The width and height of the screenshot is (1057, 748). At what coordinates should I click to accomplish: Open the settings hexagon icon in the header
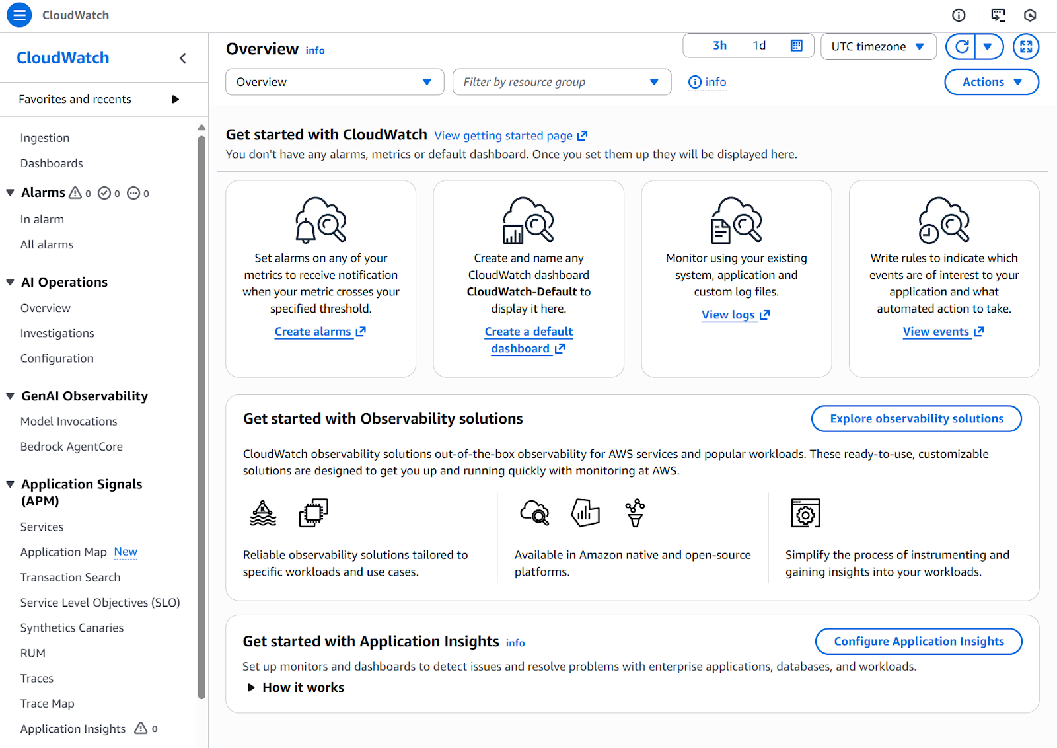click(x=1029, y=15)
